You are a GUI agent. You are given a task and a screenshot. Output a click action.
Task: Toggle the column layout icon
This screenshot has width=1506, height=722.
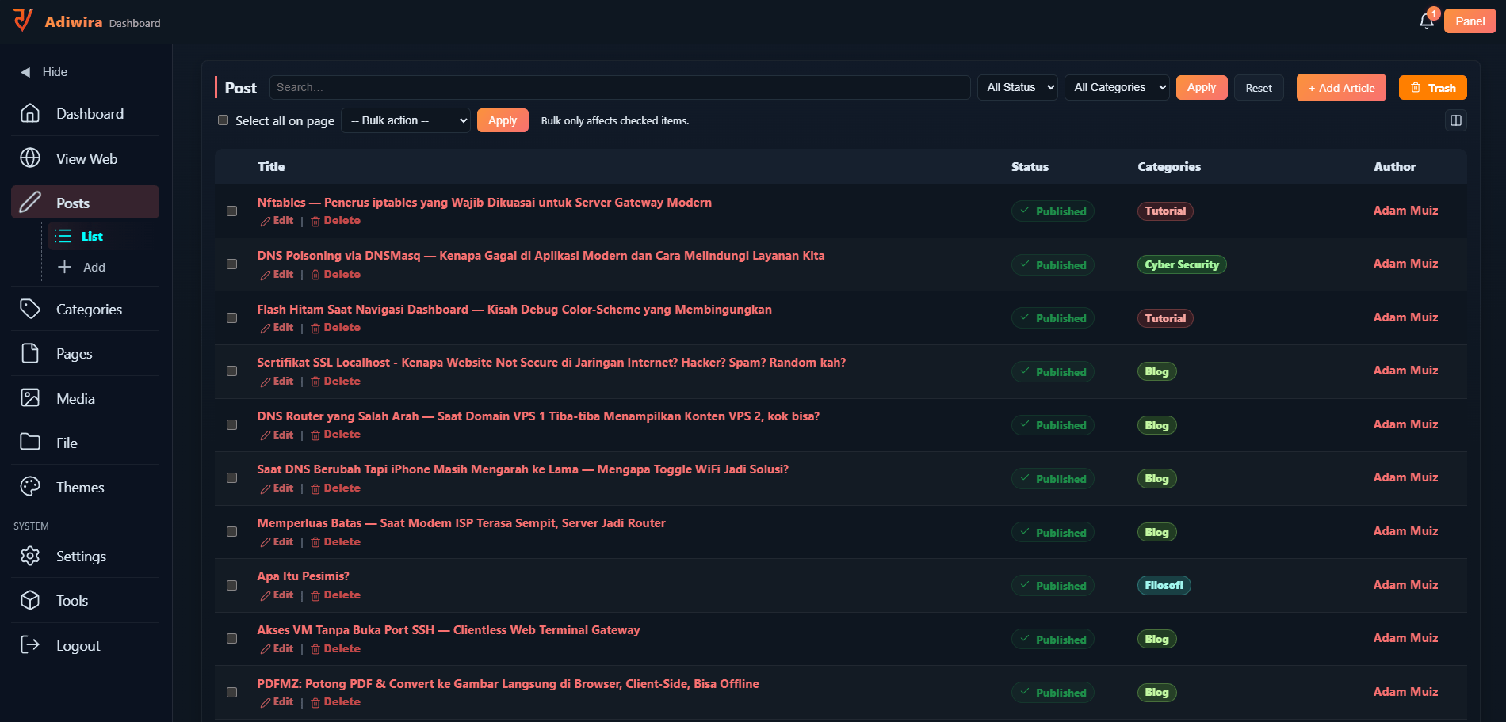click(1456, 120)
